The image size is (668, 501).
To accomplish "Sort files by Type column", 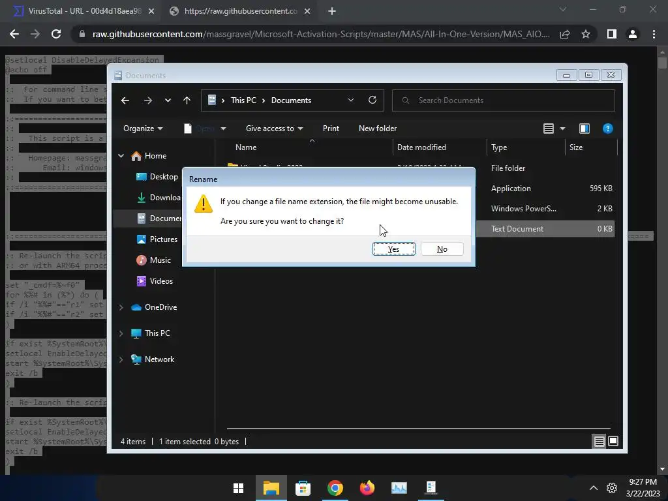I will pos(499,147).
